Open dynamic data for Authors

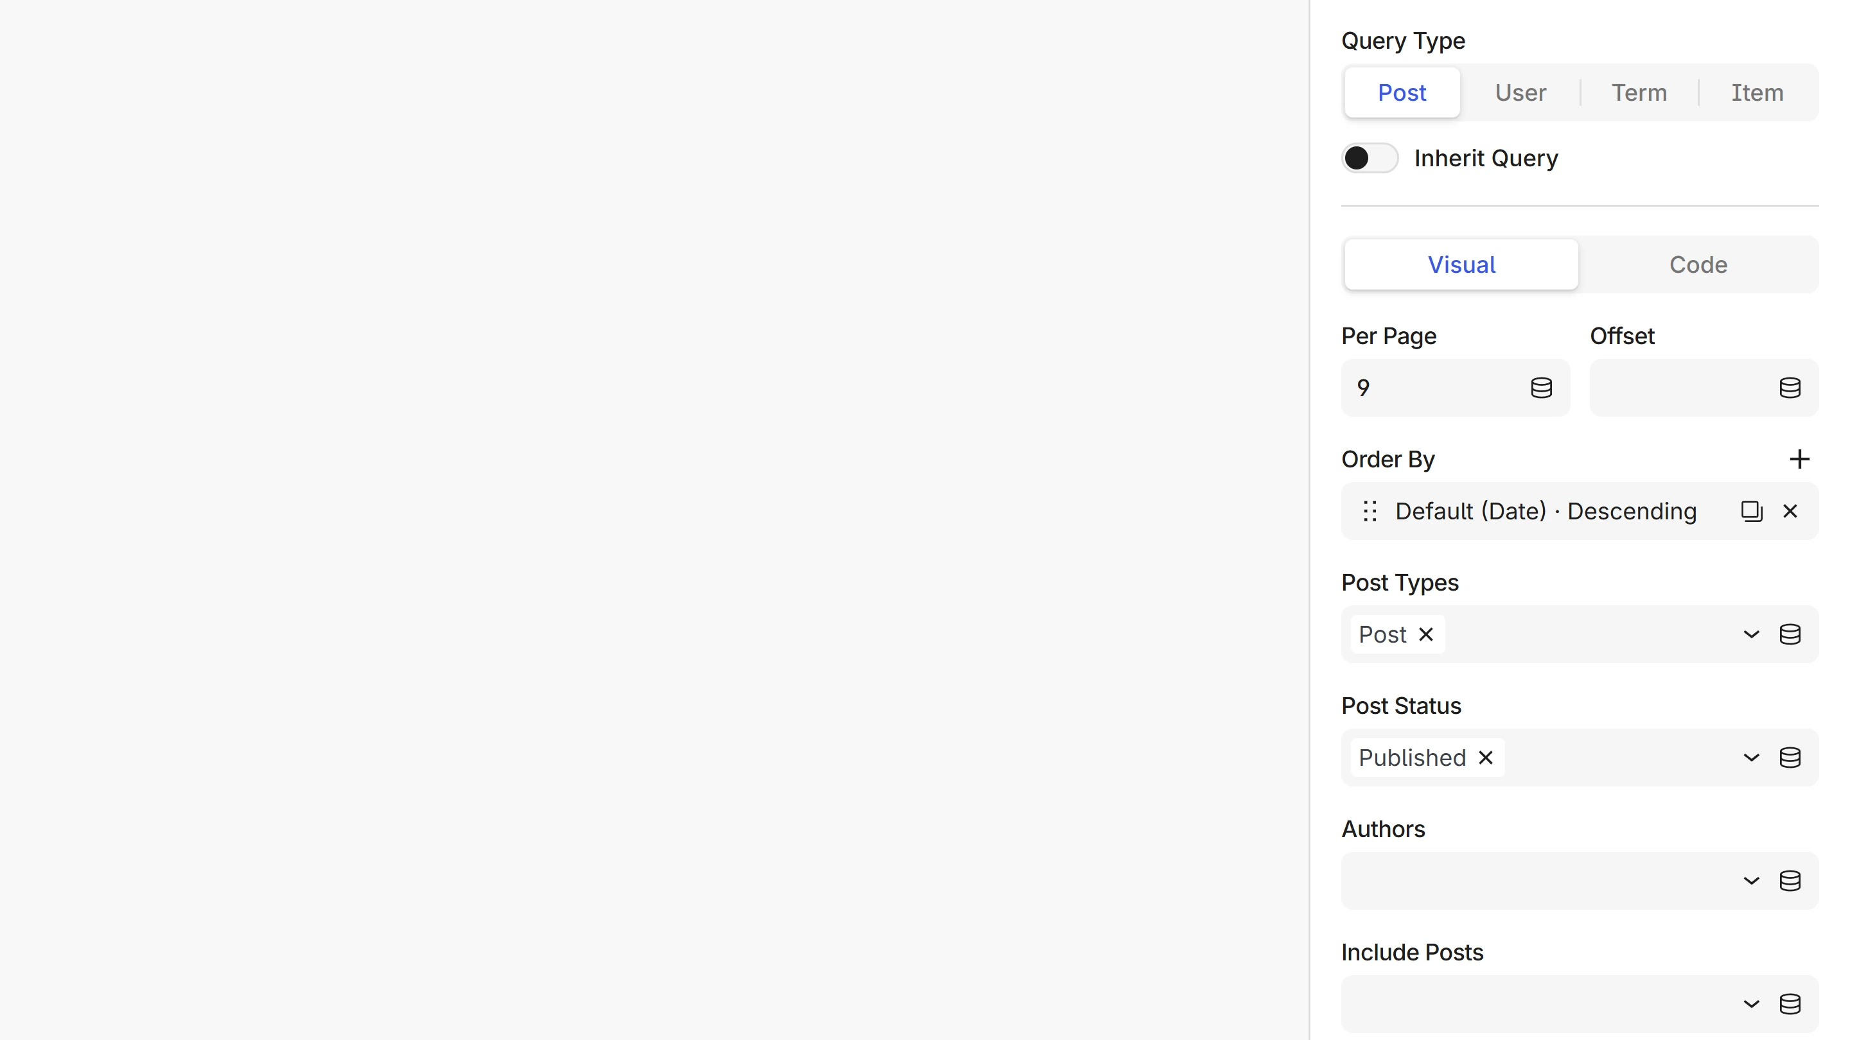(x=1790, y=881)
